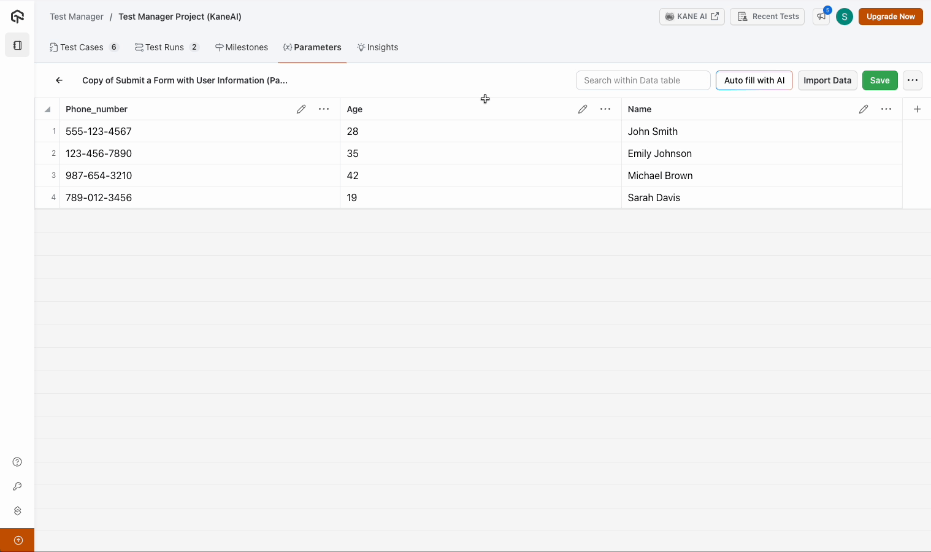Image resolution: width=931 pixels, height=552 pixels.
Task: Open Name column three-dot menu
Action: 886,109
